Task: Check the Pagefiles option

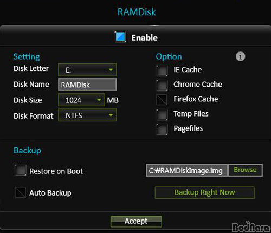Action: [162, 129]
